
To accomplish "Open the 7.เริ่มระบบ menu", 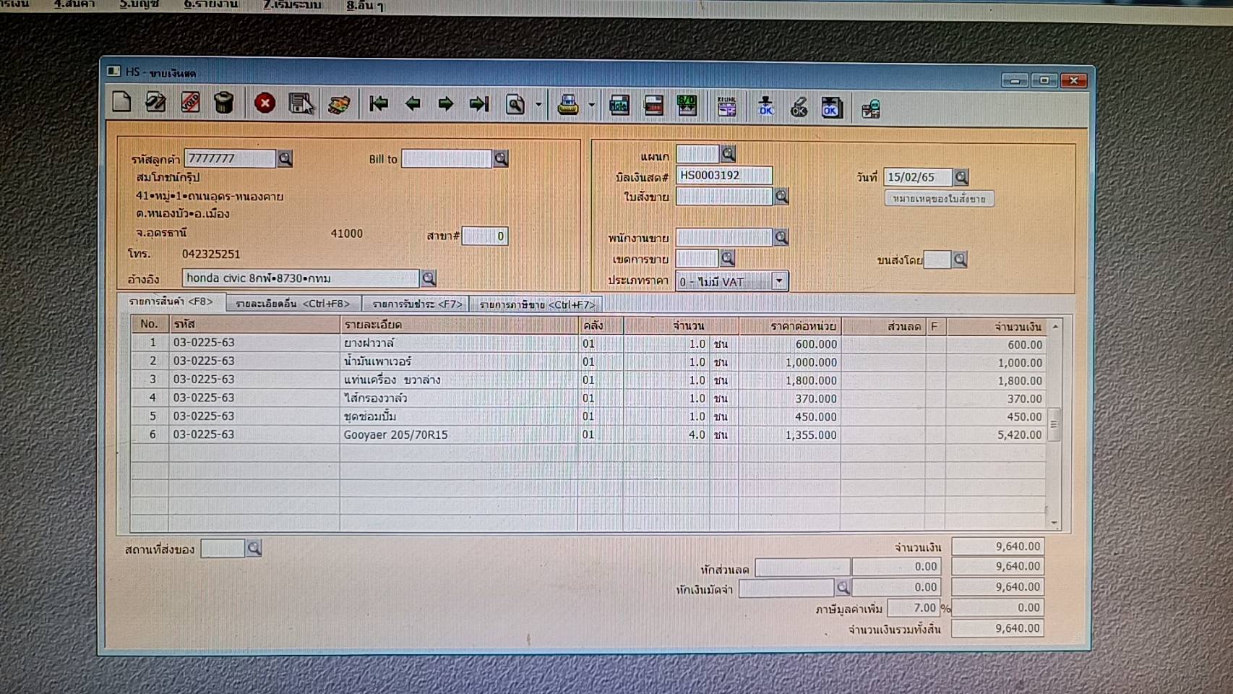I will coord(292,5).
